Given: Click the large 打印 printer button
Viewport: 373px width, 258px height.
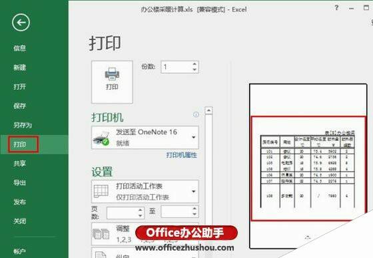Looking at the screenshot, I should (112, 82).
